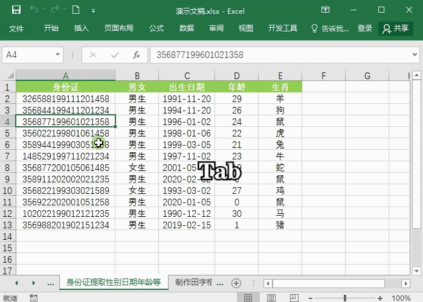Click the formula bar Enter checkmark icon
Viewport: 423px width, 302px height.
coord(115,55)
